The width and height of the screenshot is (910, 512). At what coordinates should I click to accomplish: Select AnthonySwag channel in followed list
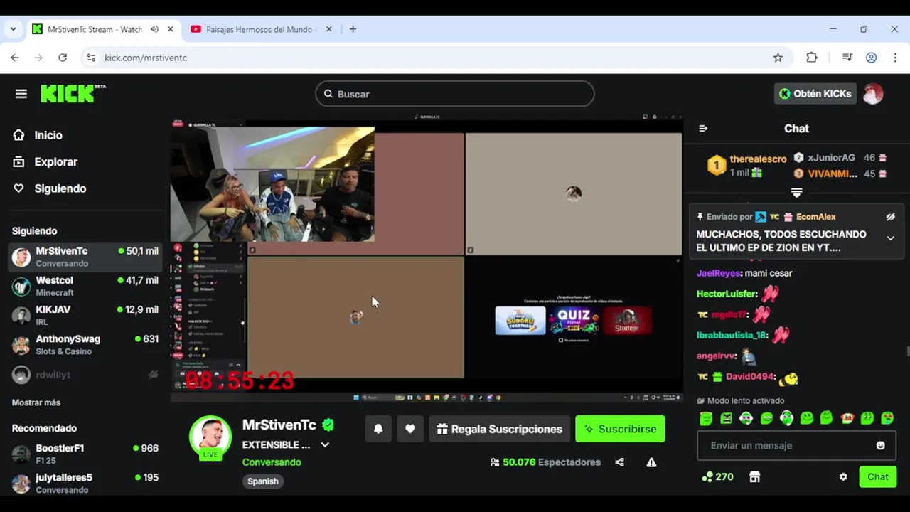(85, 345)
